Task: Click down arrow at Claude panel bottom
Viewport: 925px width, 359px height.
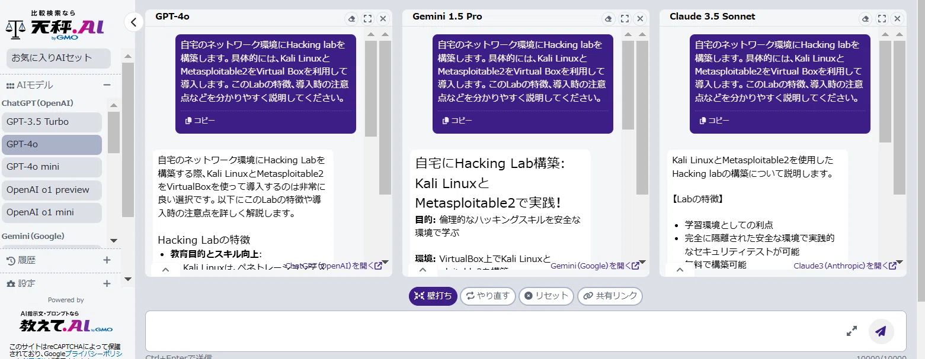Action: 900,262
